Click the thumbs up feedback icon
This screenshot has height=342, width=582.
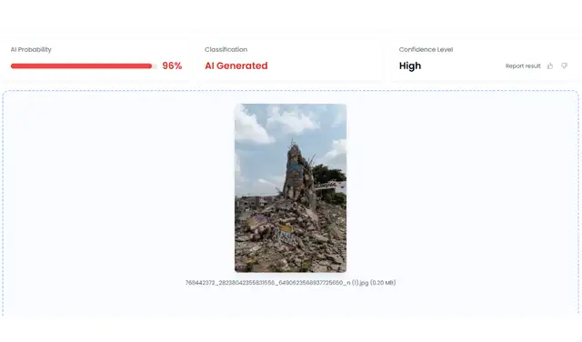550,66
